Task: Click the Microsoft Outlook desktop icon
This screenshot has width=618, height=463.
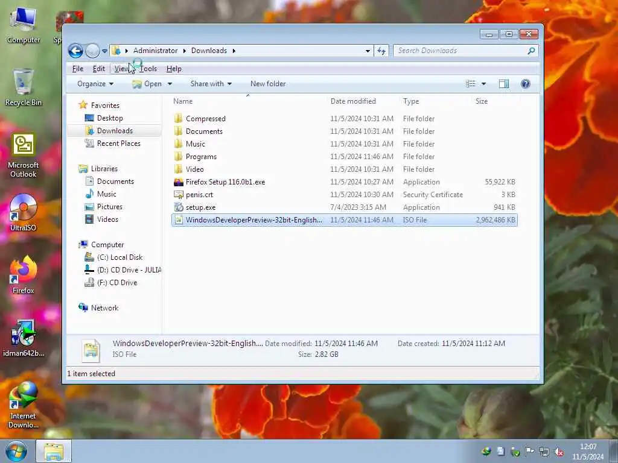Action: [24, 156]
